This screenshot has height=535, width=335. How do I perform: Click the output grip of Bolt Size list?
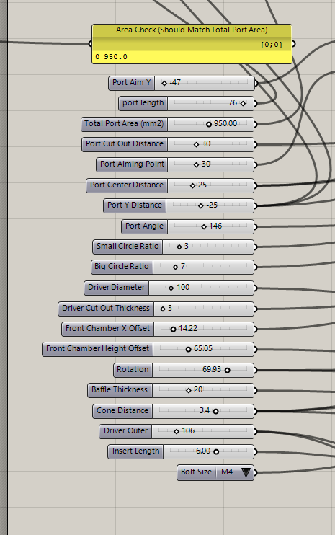click(x=256, y=472)
